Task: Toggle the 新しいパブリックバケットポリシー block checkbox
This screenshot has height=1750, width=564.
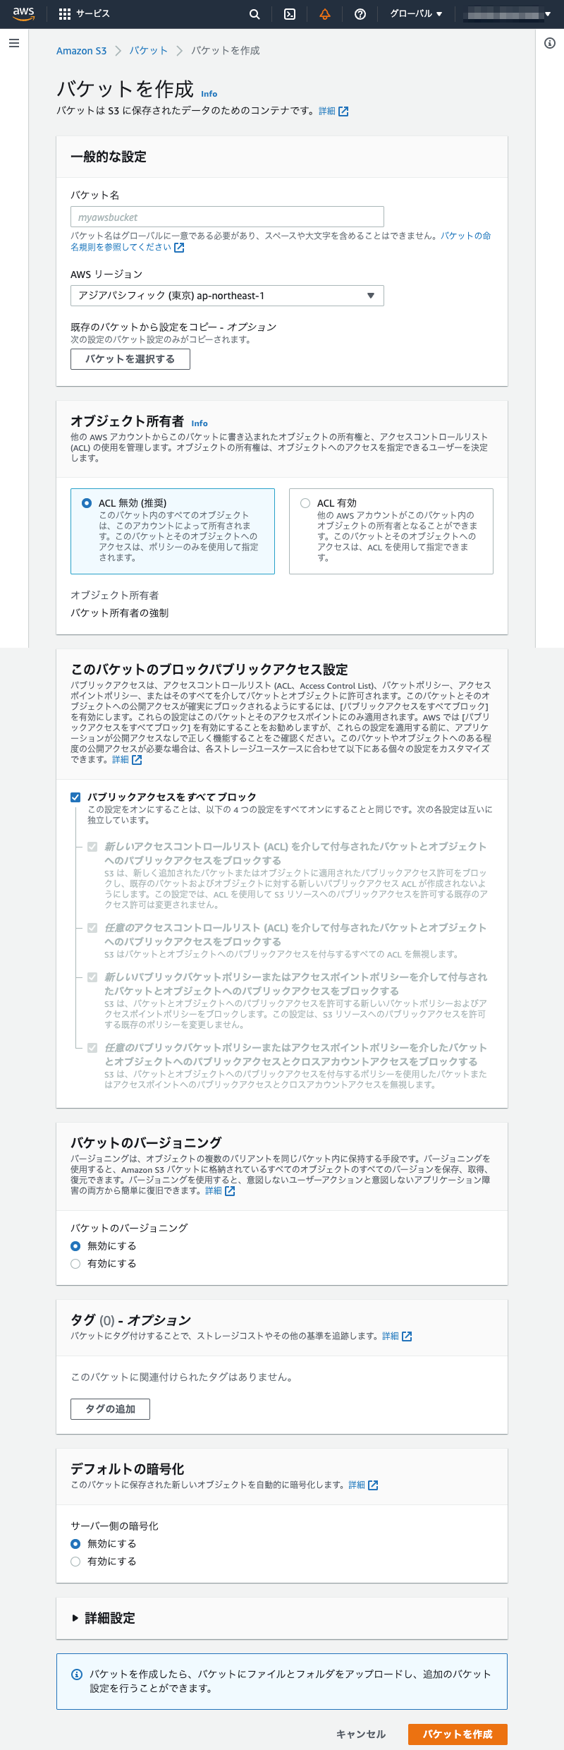Action: [x=92, y=977]
